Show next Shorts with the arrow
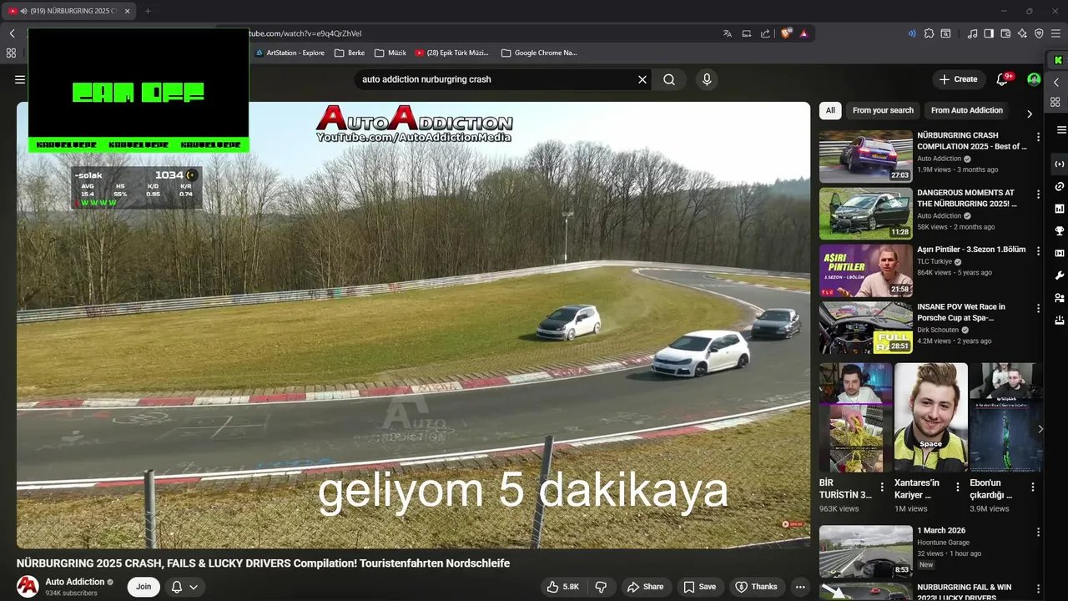 (1040, 429)
